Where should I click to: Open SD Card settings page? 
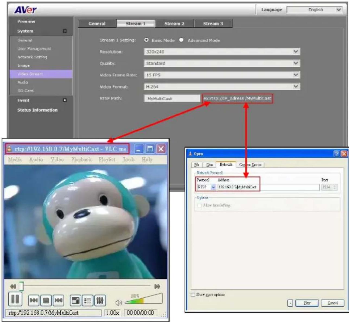point(25,91)
